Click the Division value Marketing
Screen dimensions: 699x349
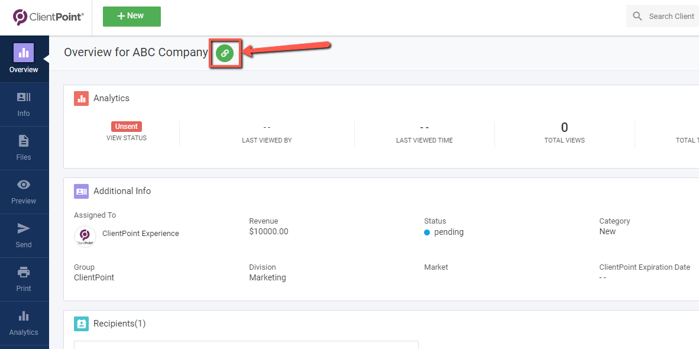(267, 277)
